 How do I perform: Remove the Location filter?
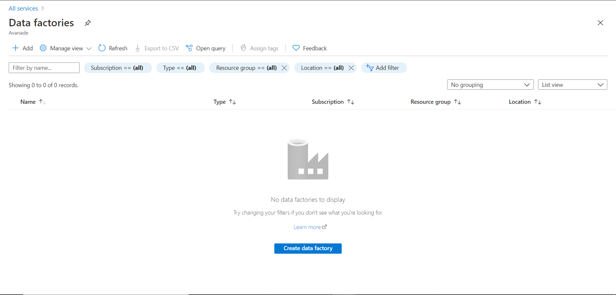[x=351, y=68]
